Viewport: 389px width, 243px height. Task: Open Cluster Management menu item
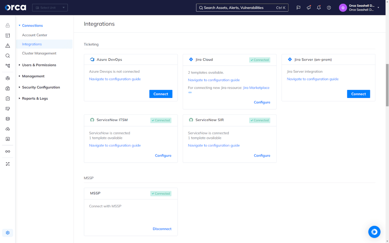point(39,53)
